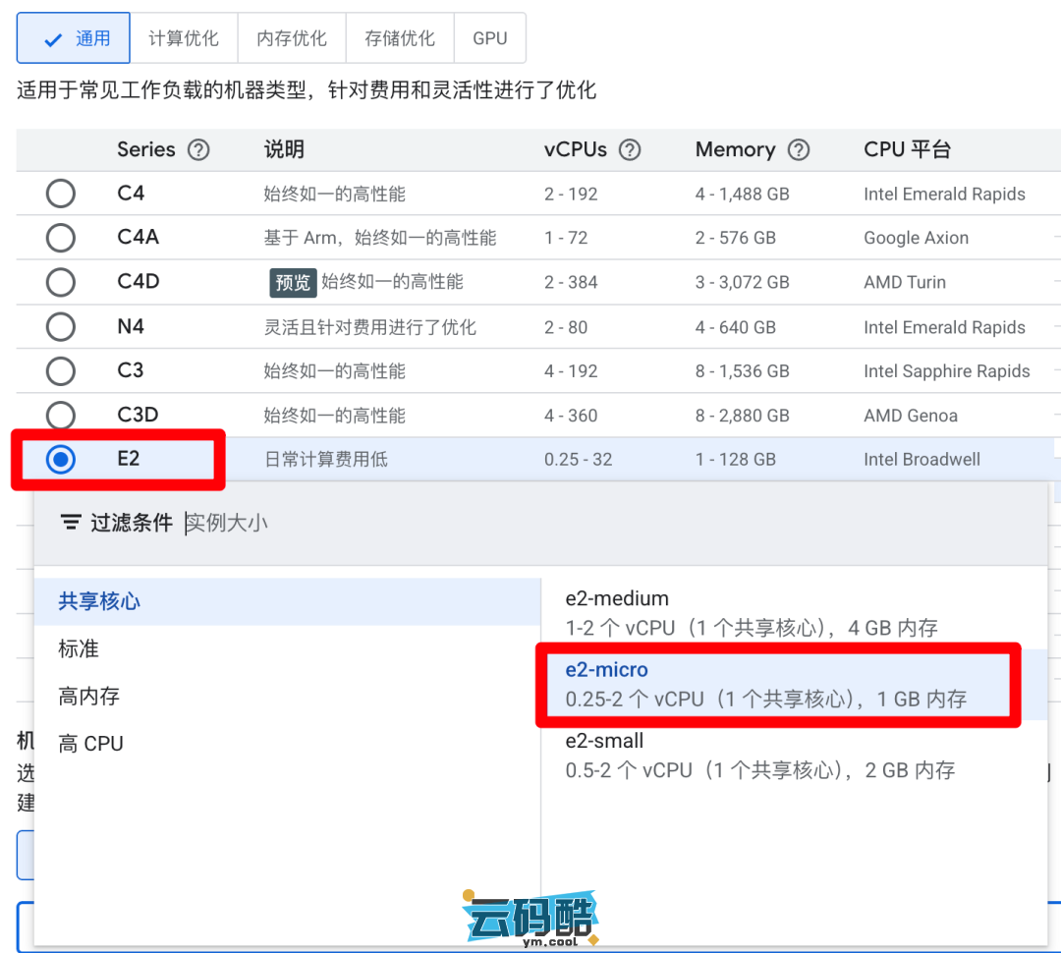
Task: Open the GPU tab
Action: tap(489, 38)
